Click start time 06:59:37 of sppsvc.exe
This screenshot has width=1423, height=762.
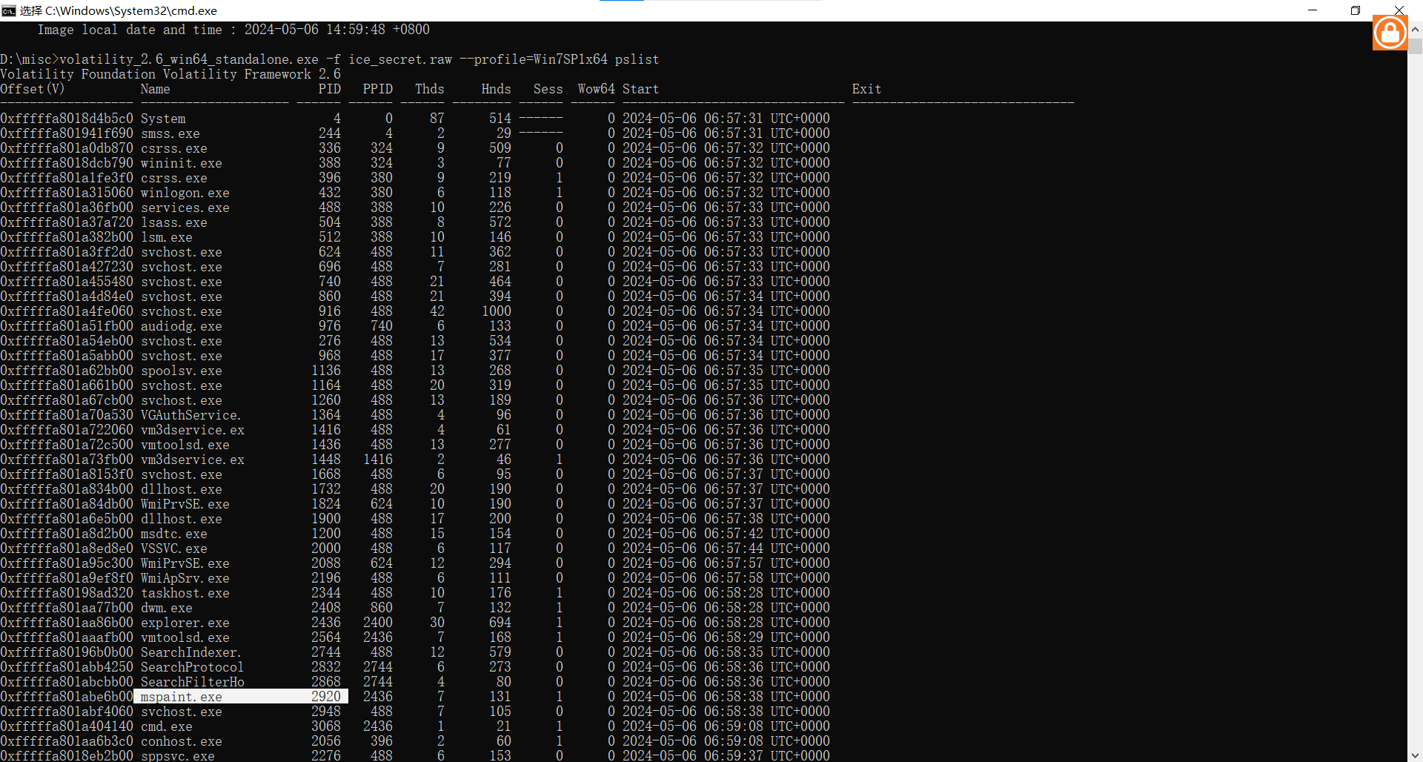tap(734, 755)
